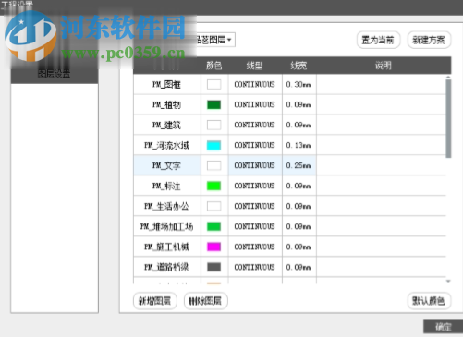Open bright green swatch for PM_标注

point(214,186)
